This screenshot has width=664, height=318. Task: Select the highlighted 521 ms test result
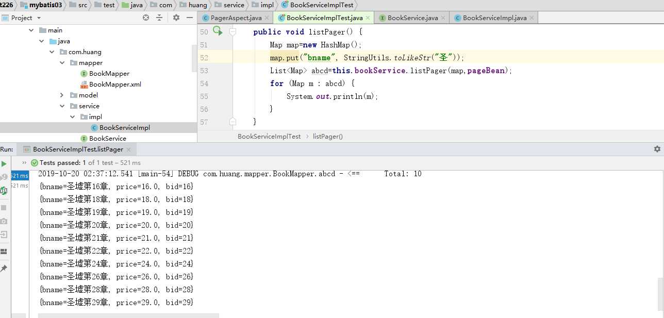click(x=20, y=176)
